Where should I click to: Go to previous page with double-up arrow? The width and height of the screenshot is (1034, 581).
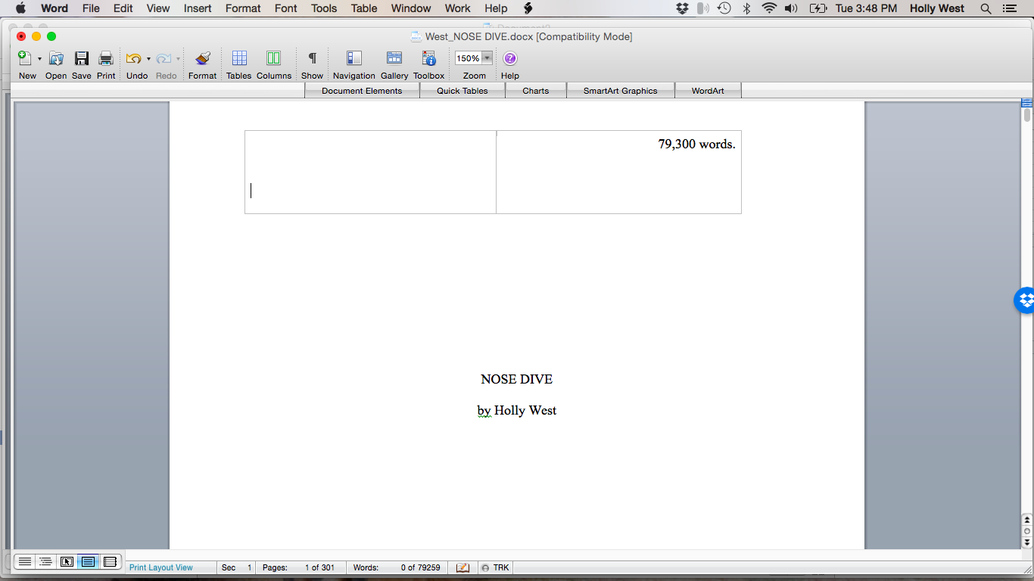[x=1027, y=520]
